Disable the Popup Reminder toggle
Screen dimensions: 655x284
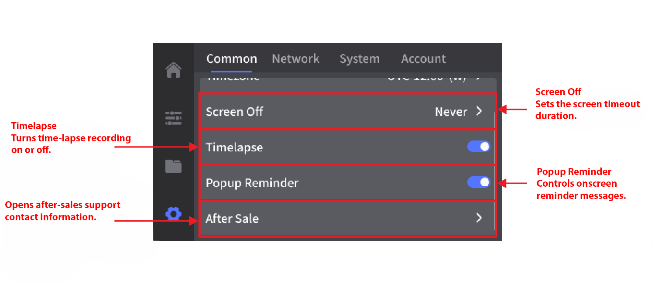pyautogui.click(x=478, y=182)
